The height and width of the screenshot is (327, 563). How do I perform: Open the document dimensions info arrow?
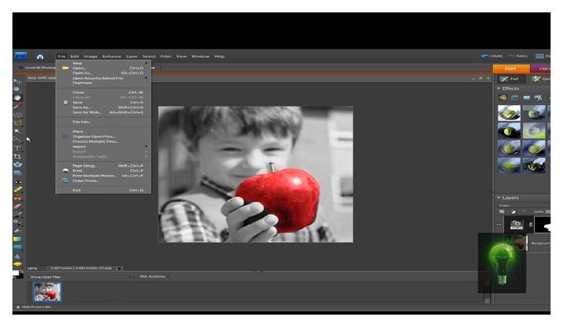tap(119, 268)
